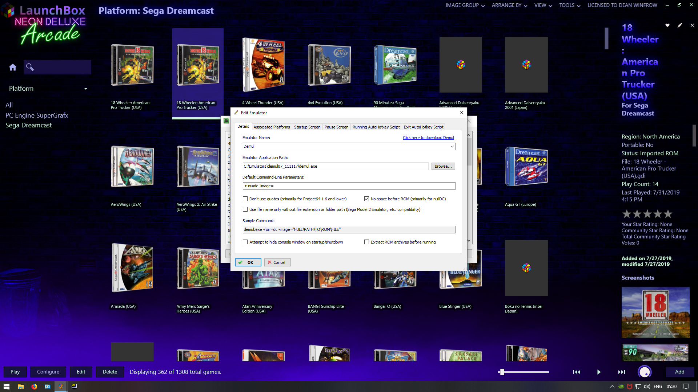
Task: Select PC Engine SuperGrafx platform
Action: [37, 115]
